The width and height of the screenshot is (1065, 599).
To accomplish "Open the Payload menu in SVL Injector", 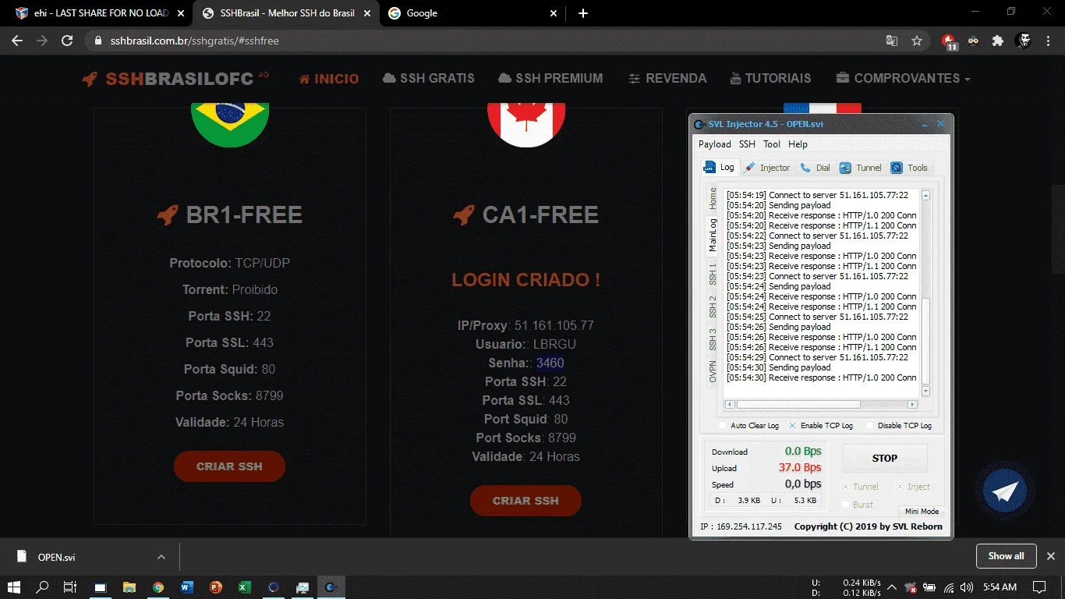I will (715, 144).
